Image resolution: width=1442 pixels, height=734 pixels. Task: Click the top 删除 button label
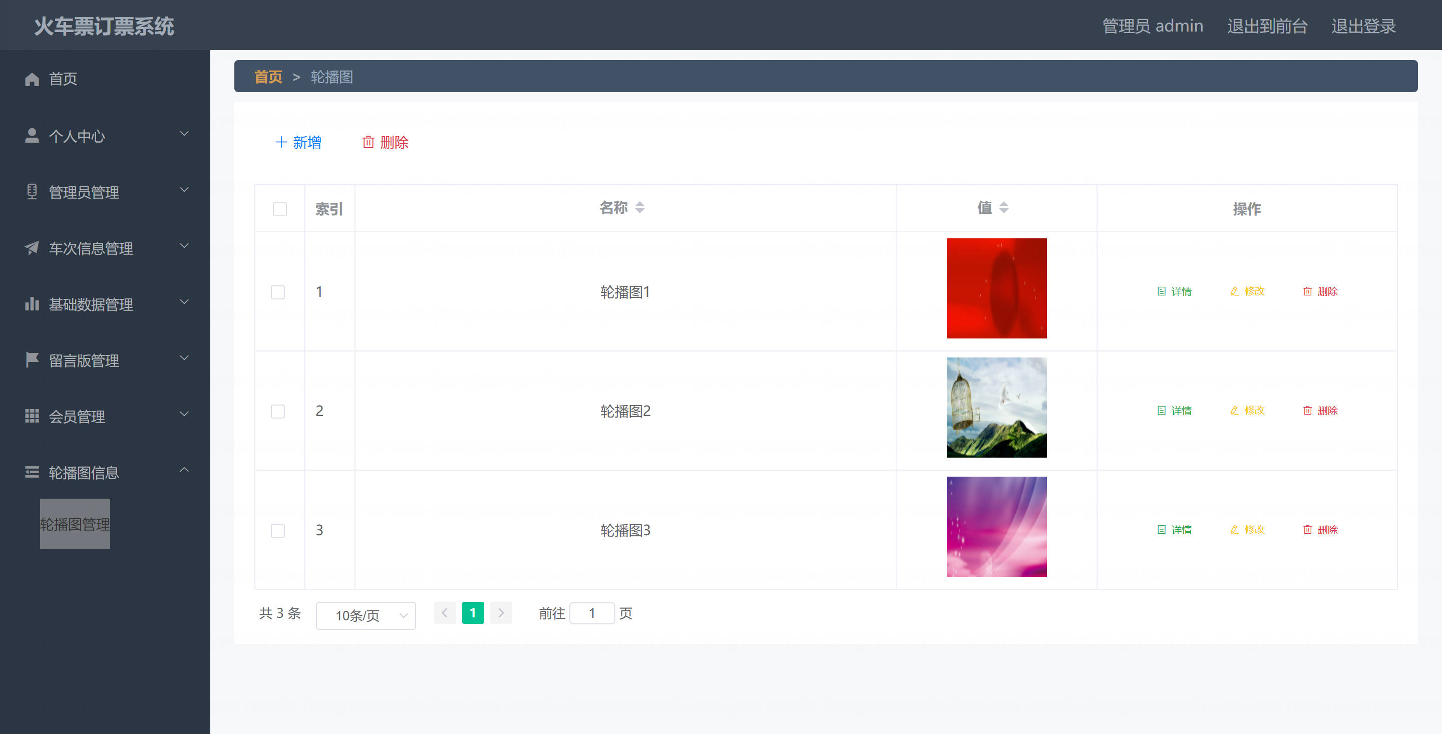pos(394,142)
